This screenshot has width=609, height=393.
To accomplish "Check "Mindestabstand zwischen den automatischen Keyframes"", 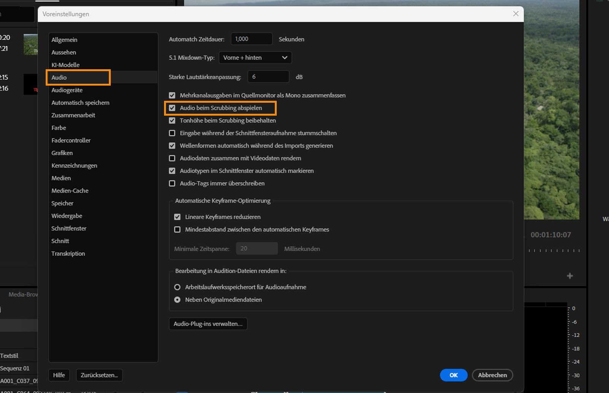I will point(177,229).
